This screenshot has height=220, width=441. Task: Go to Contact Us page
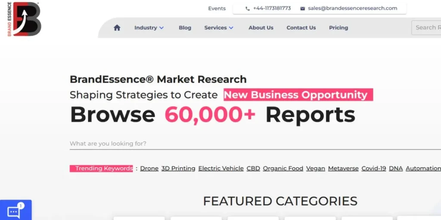coord(301,28)
